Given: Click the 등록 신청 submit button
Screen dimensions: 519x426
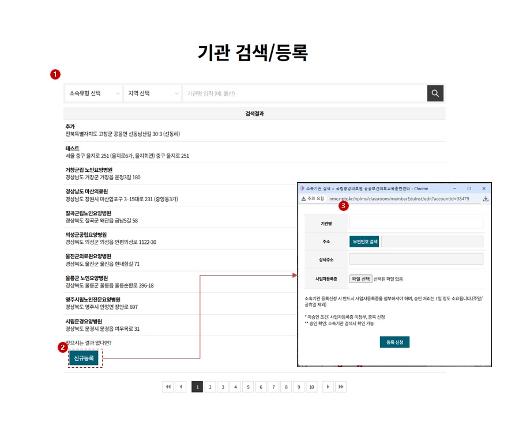Looking at the screenshot, I should (x=394, y=342).
